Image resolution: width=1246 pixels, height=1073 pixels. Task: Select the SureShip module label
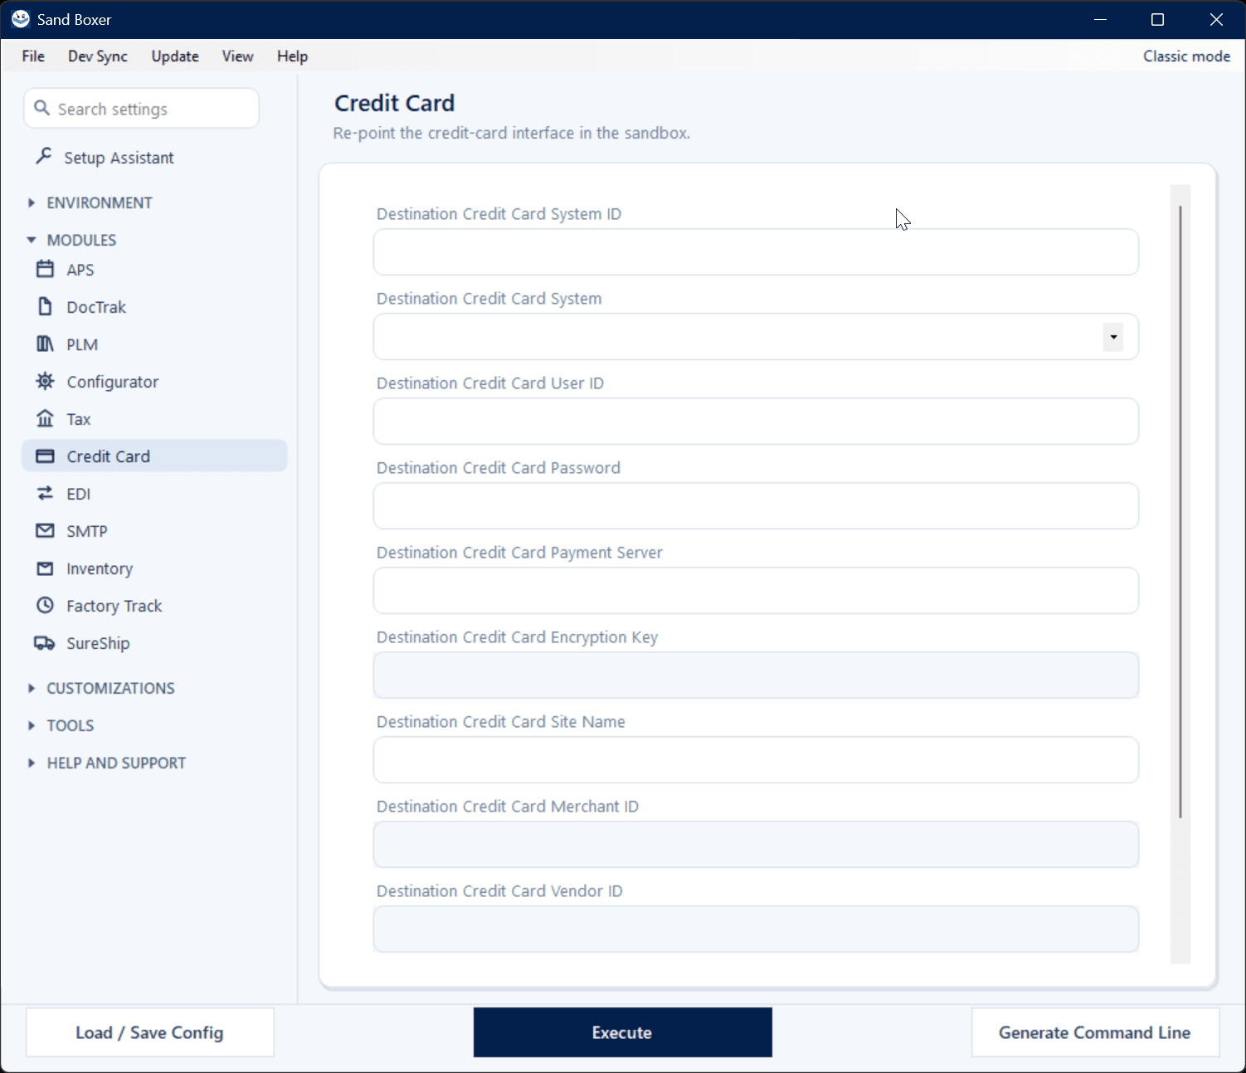[x=98, y=643]
